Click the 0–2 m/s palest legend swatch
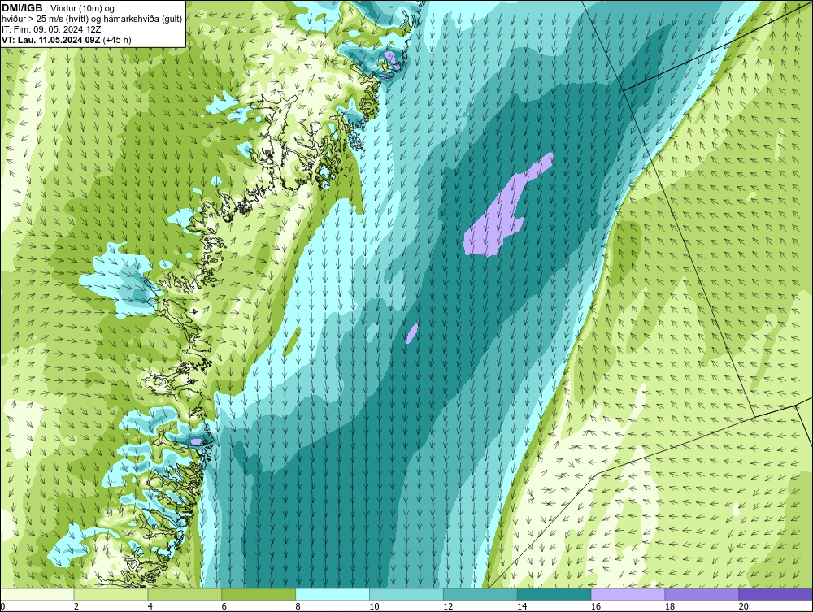The image size is (813, 612). 37,594
